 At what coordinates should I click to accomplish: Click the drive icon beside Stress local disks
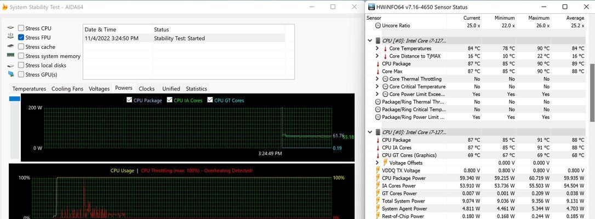10,65
